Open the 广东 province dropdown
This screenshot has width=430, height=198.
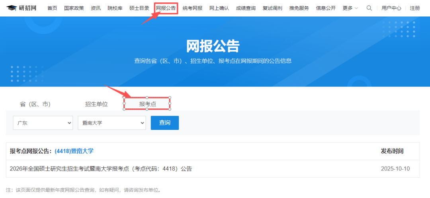point(43,123)
